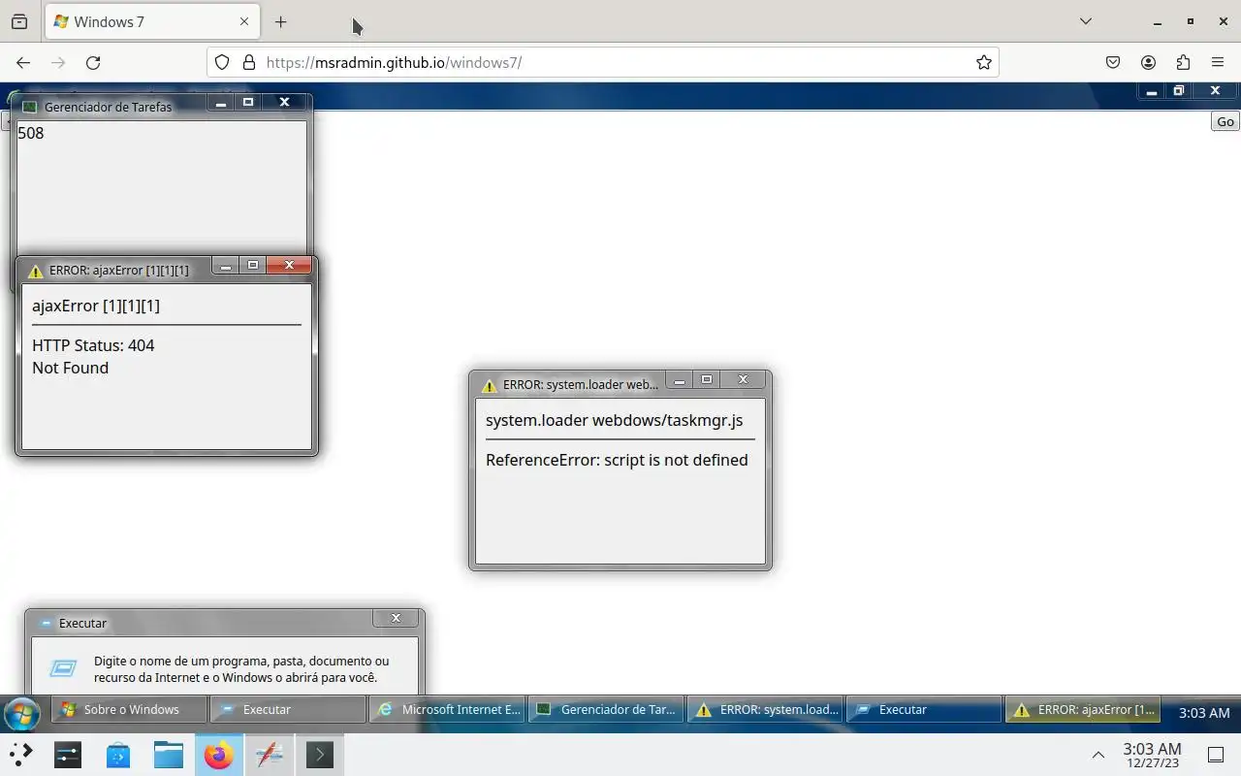Close the ajaxError error window
Screen dimensions: 1241x776
pos(289,265)
